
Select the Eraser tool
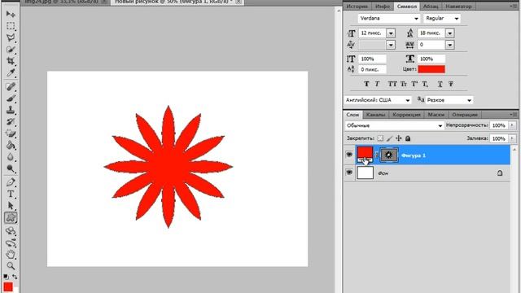(x=11, y=133)
